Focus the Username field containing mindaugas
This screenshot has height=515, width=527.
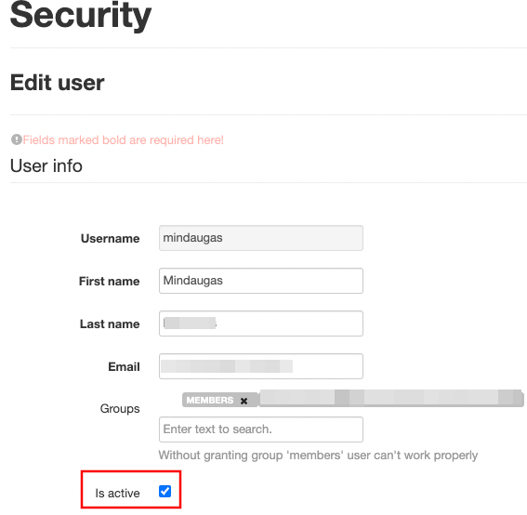pyautogui.click(x=261, y=238)
